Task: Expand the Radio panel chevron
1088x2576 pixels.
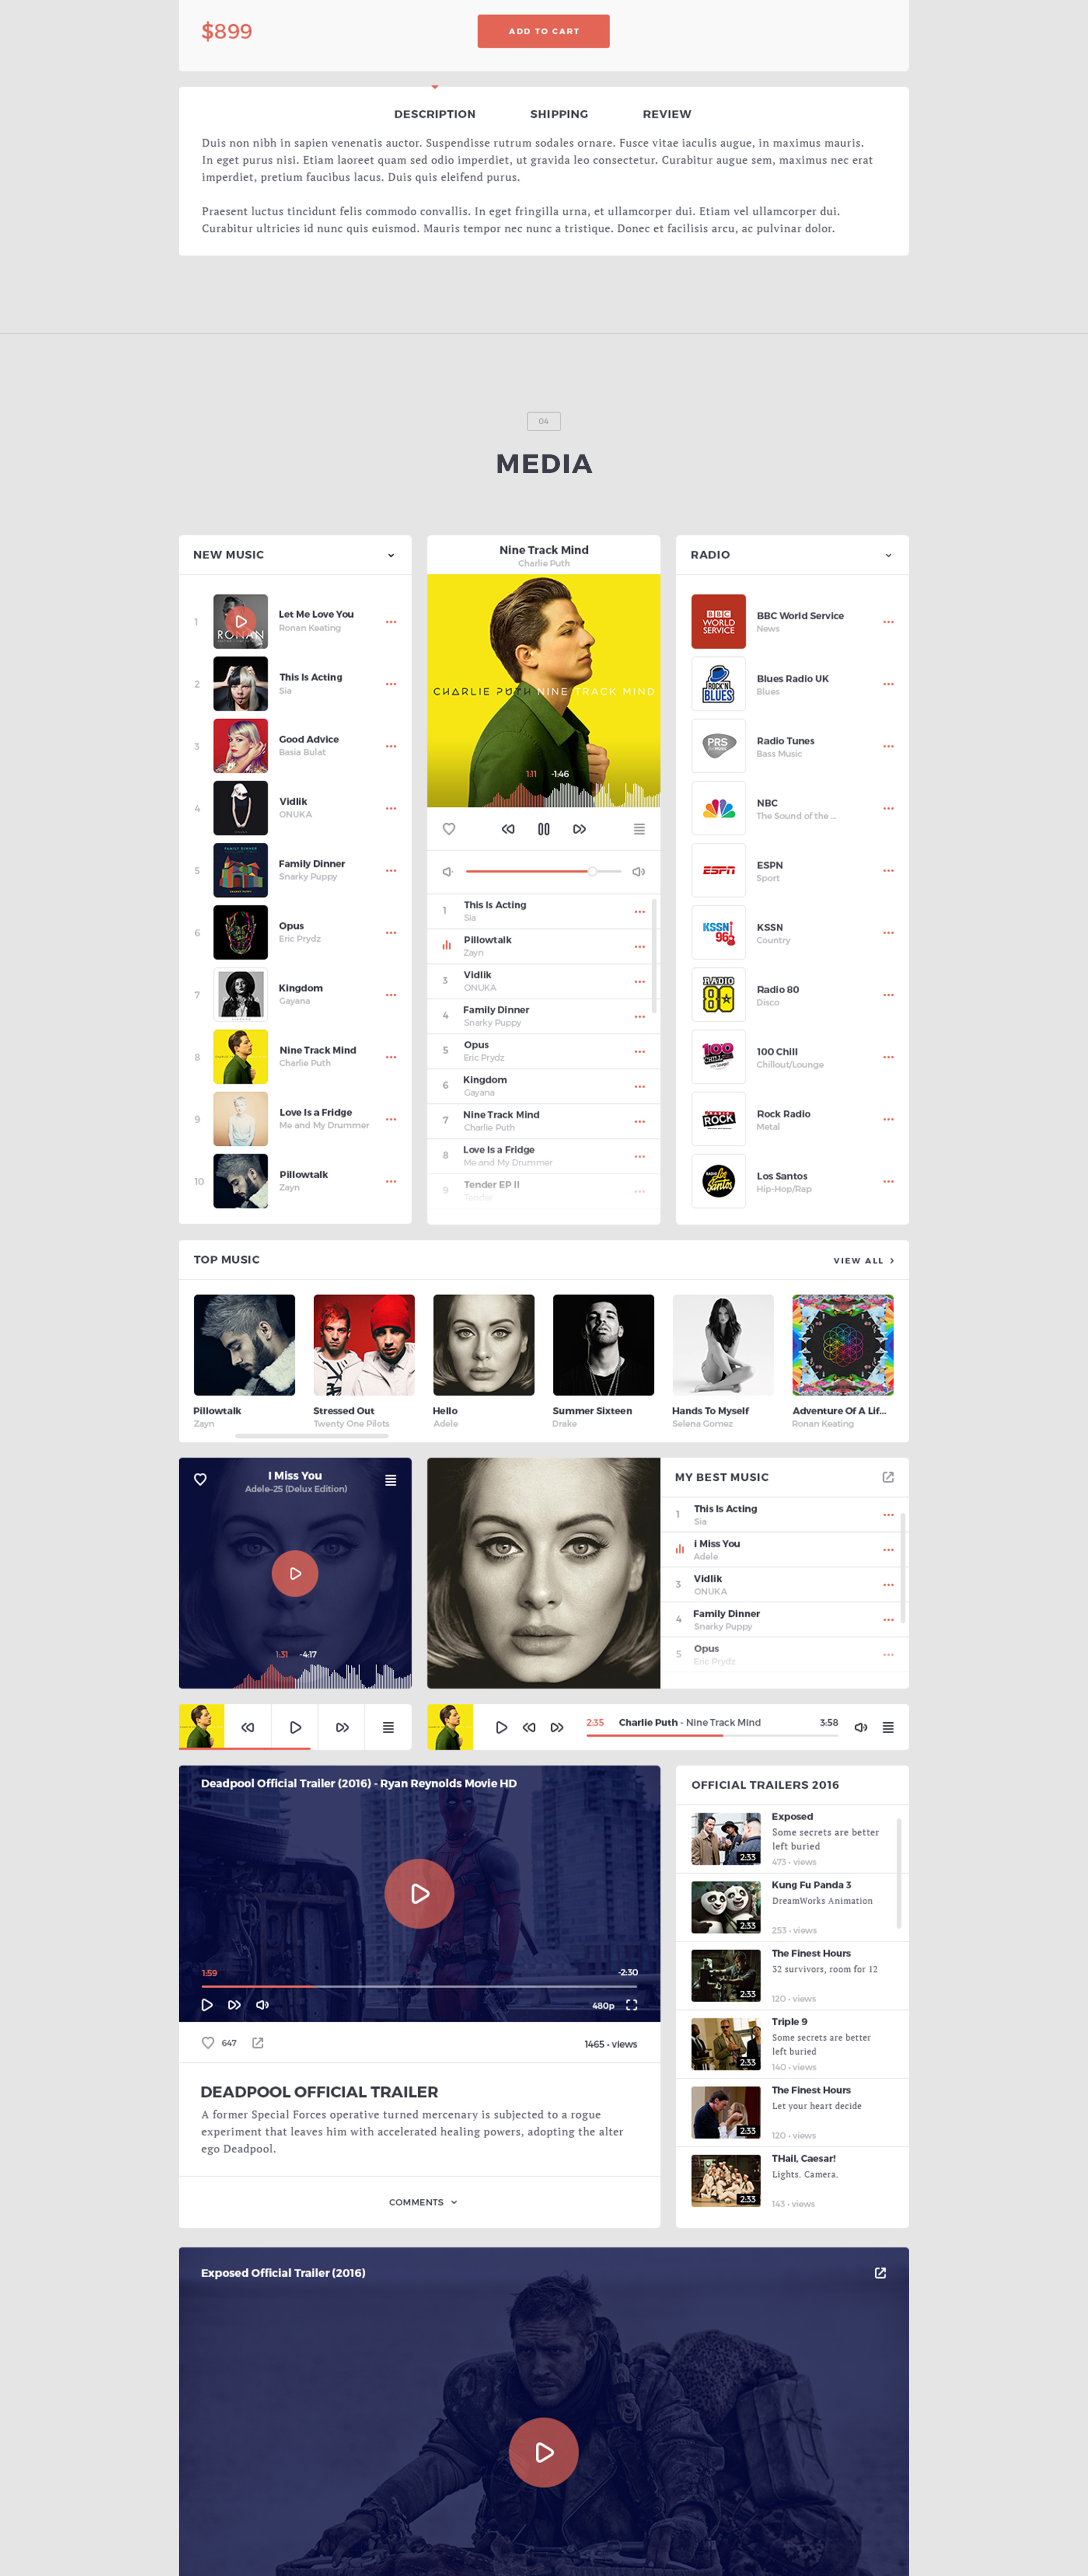Action: [x=888, y=555]
